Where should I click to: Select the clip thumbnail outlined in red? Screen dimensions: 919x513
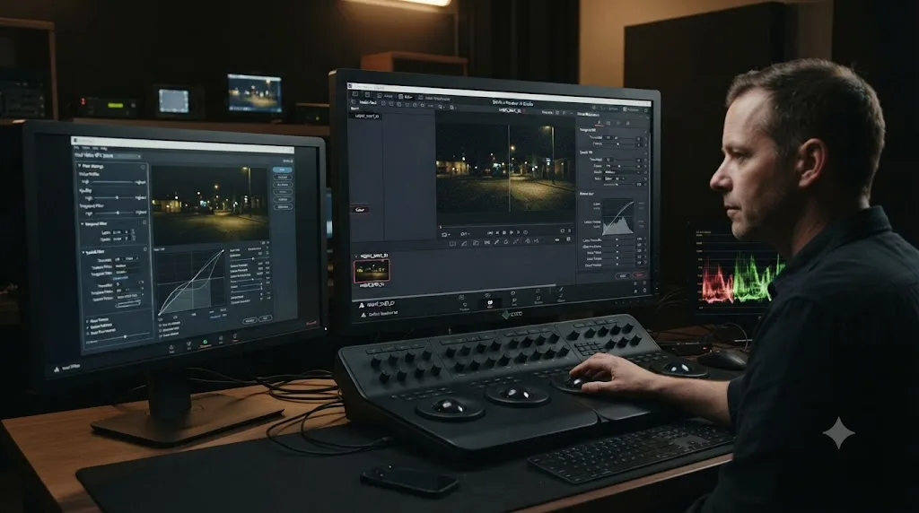372,271
